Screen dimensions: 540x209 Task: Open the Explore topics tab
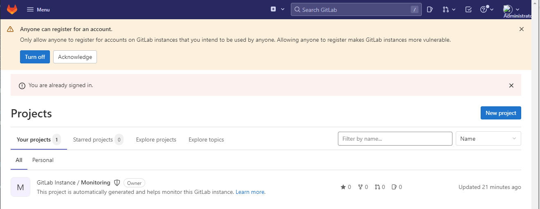[x=206, y=139]
